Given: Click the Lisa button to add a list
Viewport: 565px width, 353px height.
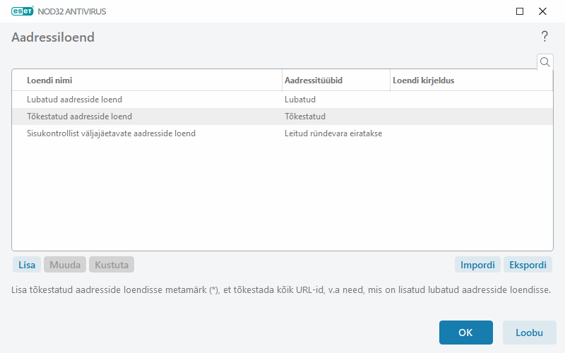Looking at the screenshot, I should pyautogui.click(x=27, y=265).
